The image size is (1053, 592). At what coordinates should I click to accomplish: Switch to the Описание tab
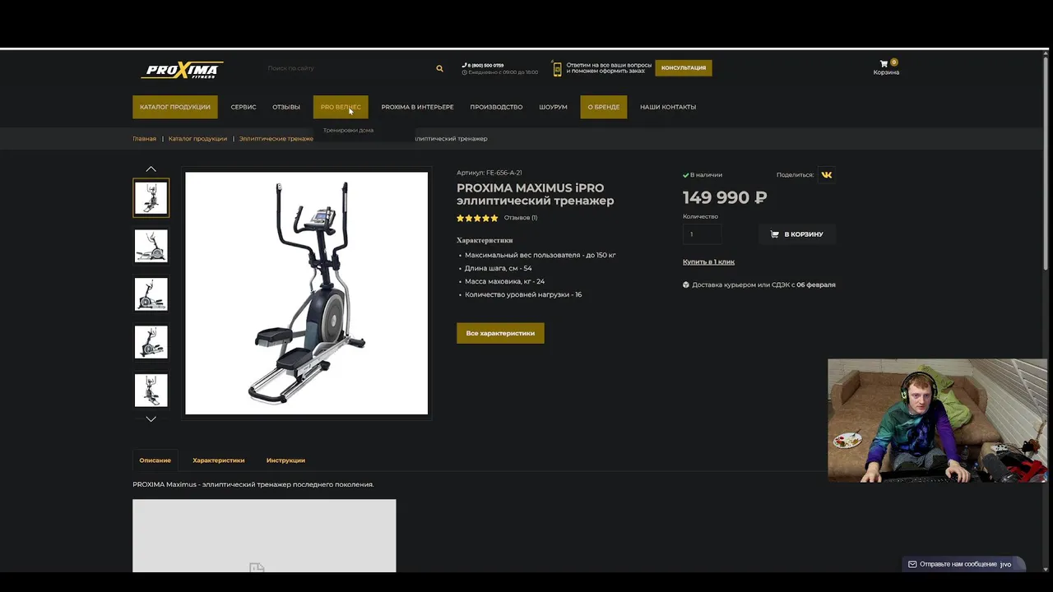[155, 460]
